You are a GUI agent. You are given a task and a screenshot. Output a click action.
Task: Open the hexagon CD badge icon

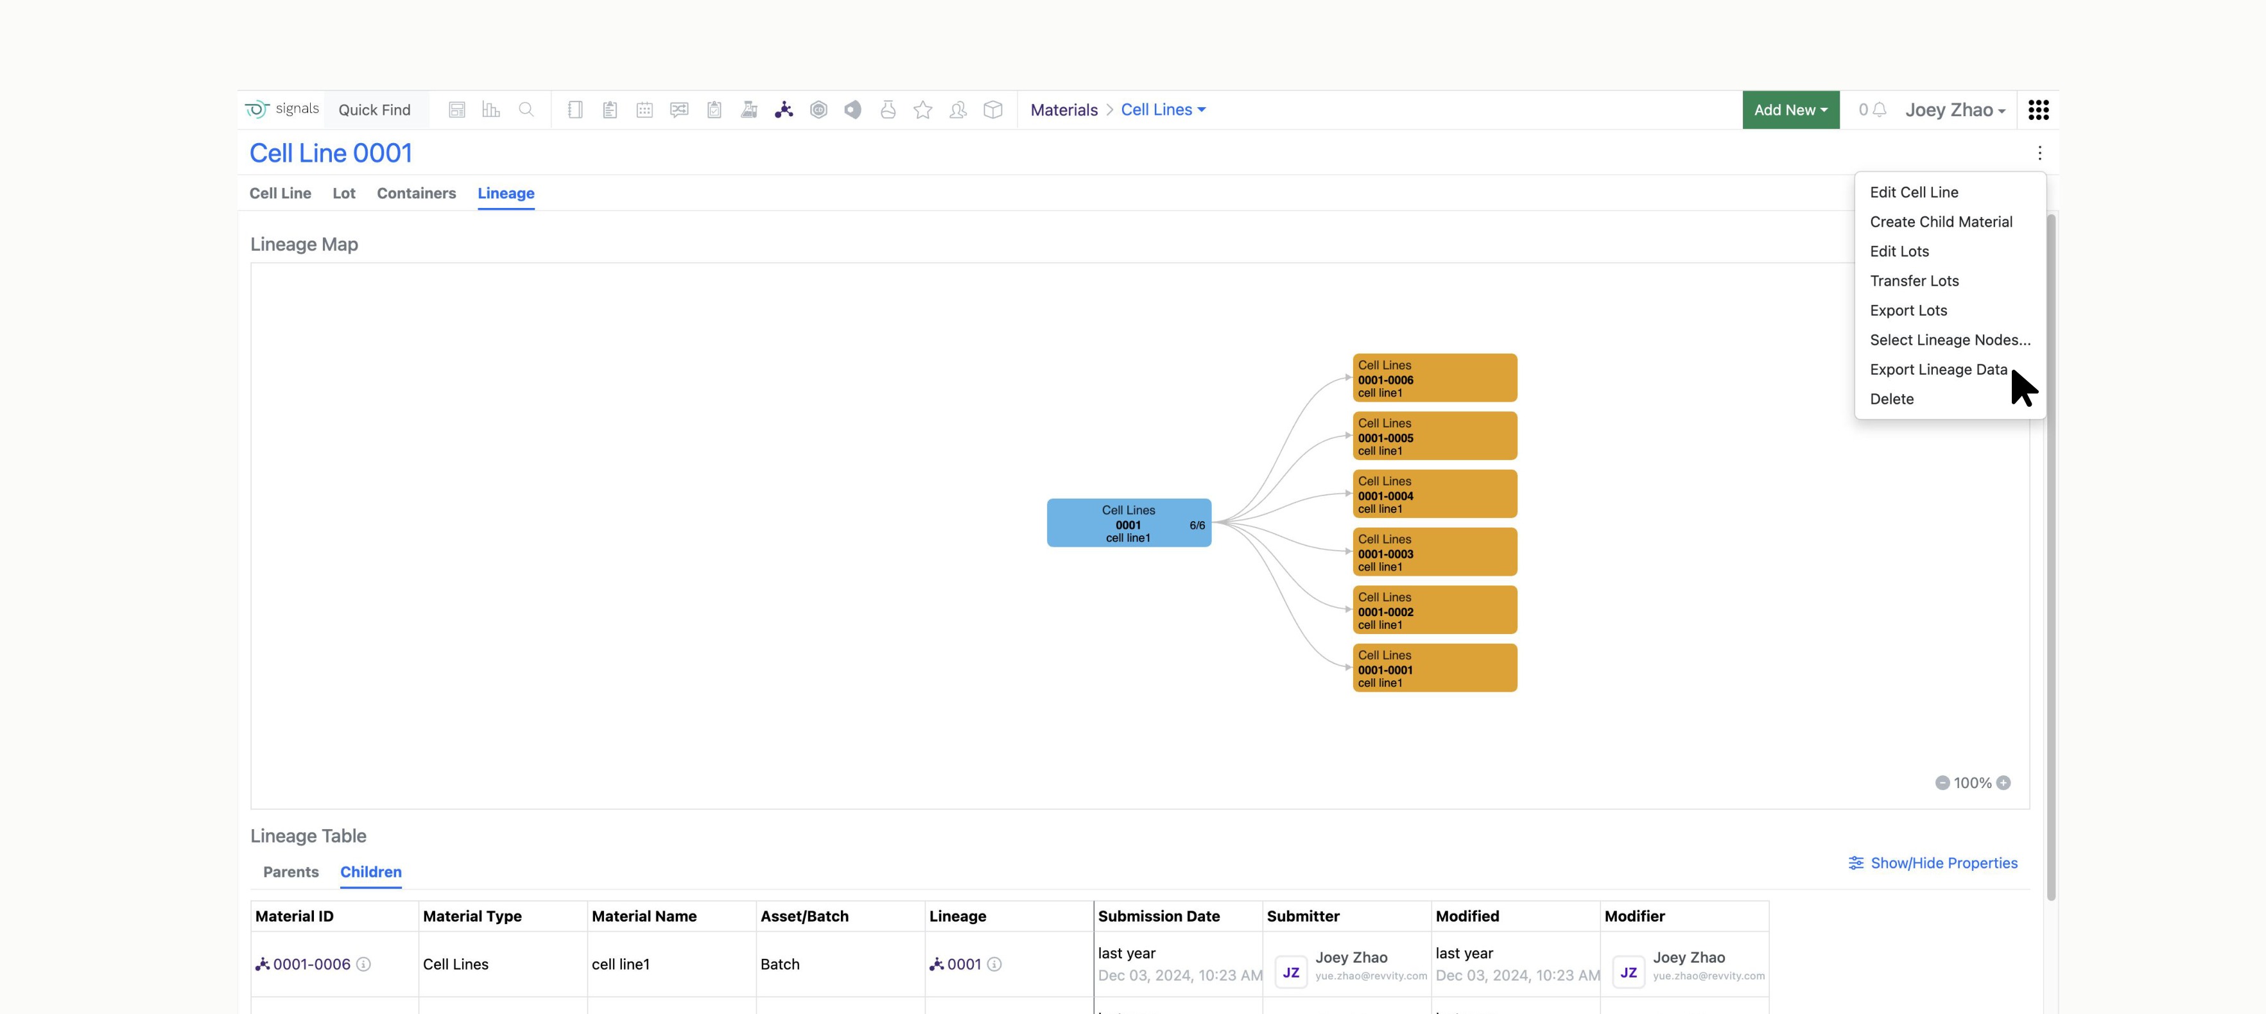(819, 110)
